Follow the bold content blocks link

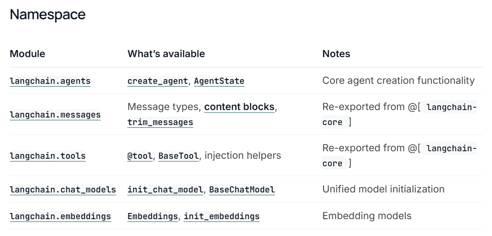(x=239, y=107)
